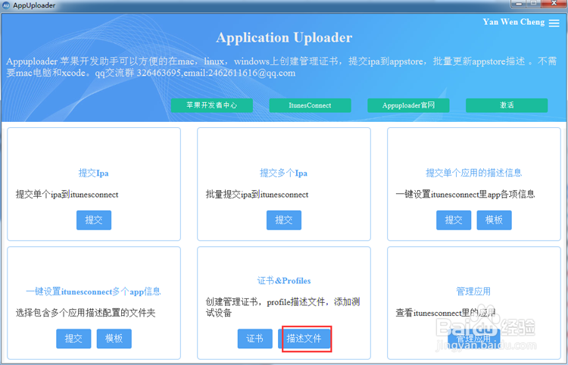Viewport: 568px width, 365px height.
Task: Minimize the AppUploader window
Action: [x=519, y=4]
